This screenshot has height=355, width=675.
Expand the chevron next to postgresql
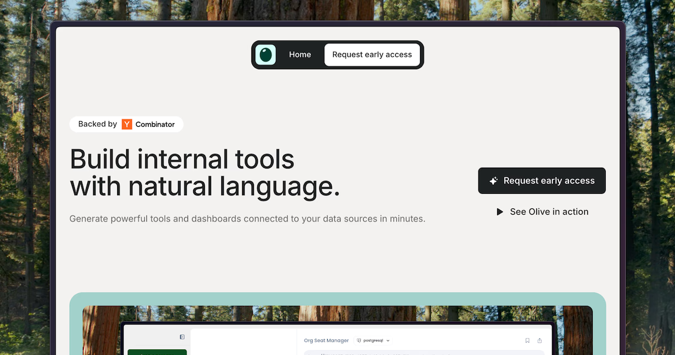(388, 340)
